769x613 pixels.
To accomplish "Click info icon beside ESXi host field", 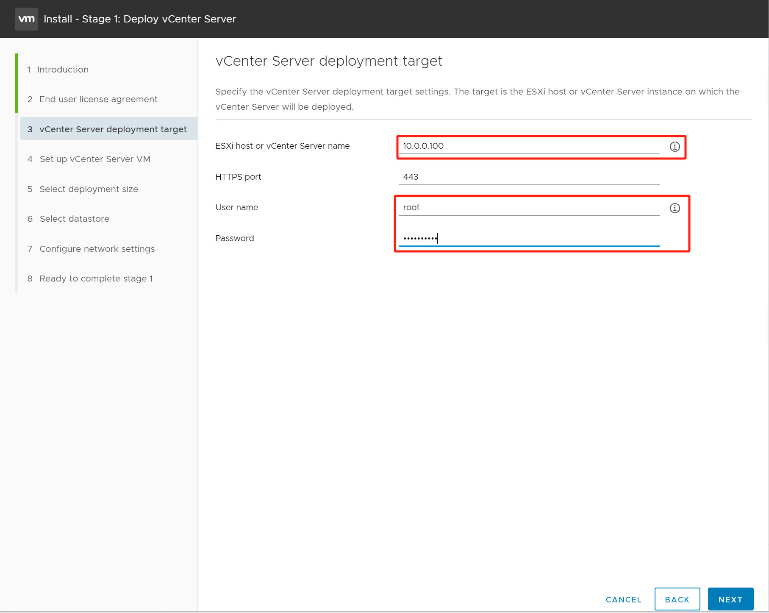I will [x=675, y=147].
